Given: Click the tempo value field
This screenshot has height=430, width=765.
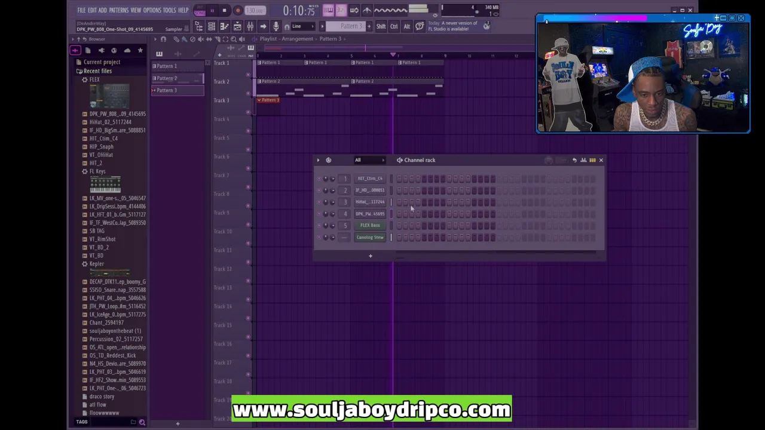Looking at the screenshot, I should click(x=255, y=10).
